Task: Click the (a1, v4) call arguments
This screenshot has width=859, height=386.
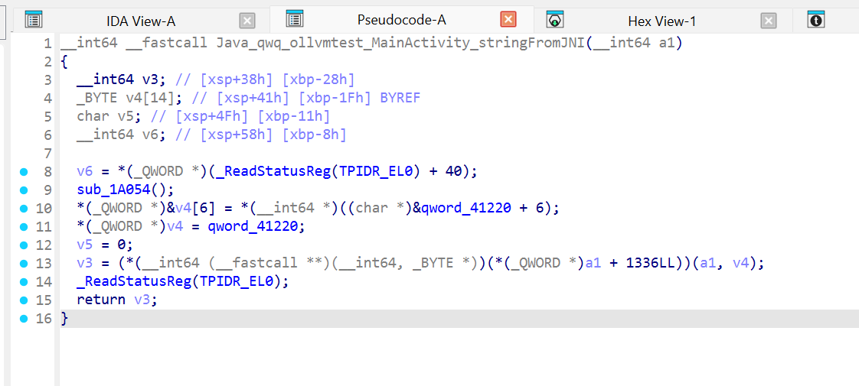Action: point(724,264)
